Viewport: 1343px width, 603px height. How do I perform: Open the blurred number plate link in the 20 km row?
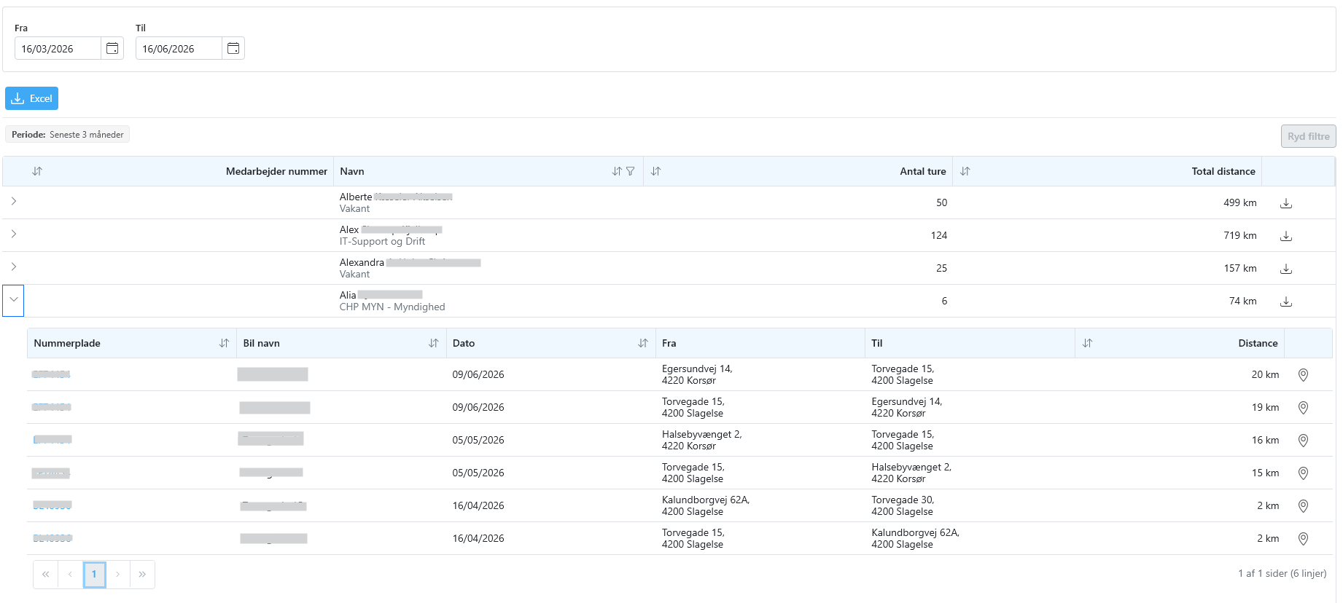[x=51, y=374]
